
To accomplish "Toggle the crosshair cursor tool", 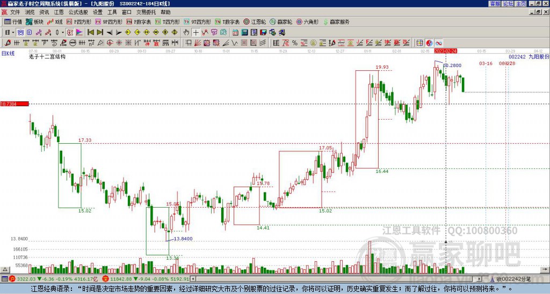I will (196, 32).
